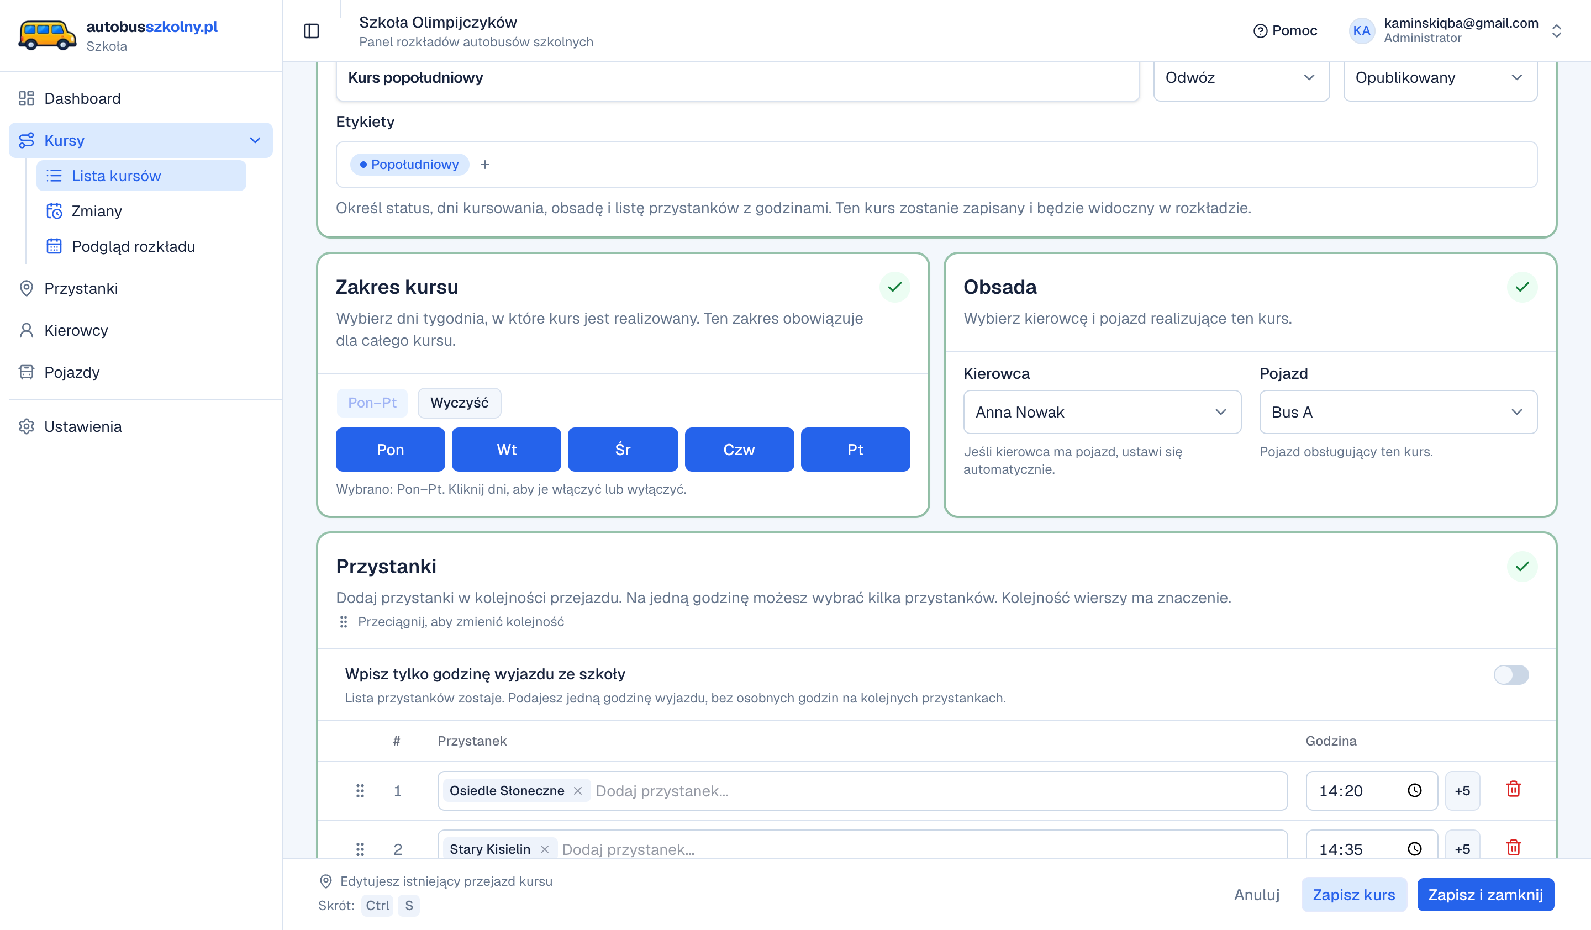Toggle Pt day off

click(x=856, y=450)
